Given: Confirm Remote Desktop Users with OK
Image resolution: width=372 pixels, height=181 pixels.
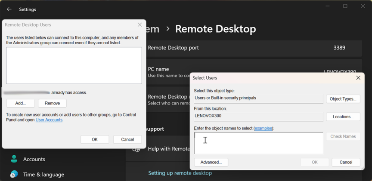Looking at the screenshot, I should click(95, 139).
